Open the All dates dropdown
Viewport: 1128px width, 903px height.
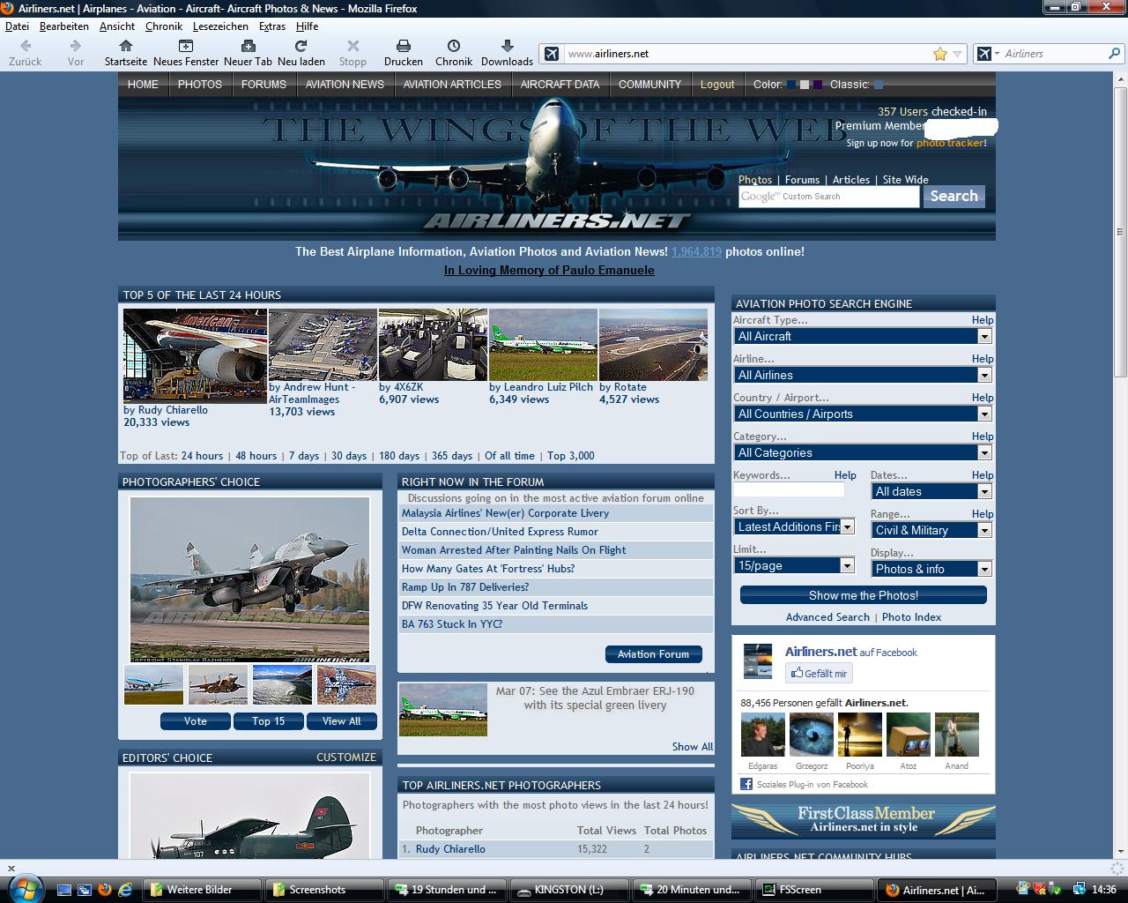pyautogui.click(x=931, y=491)
